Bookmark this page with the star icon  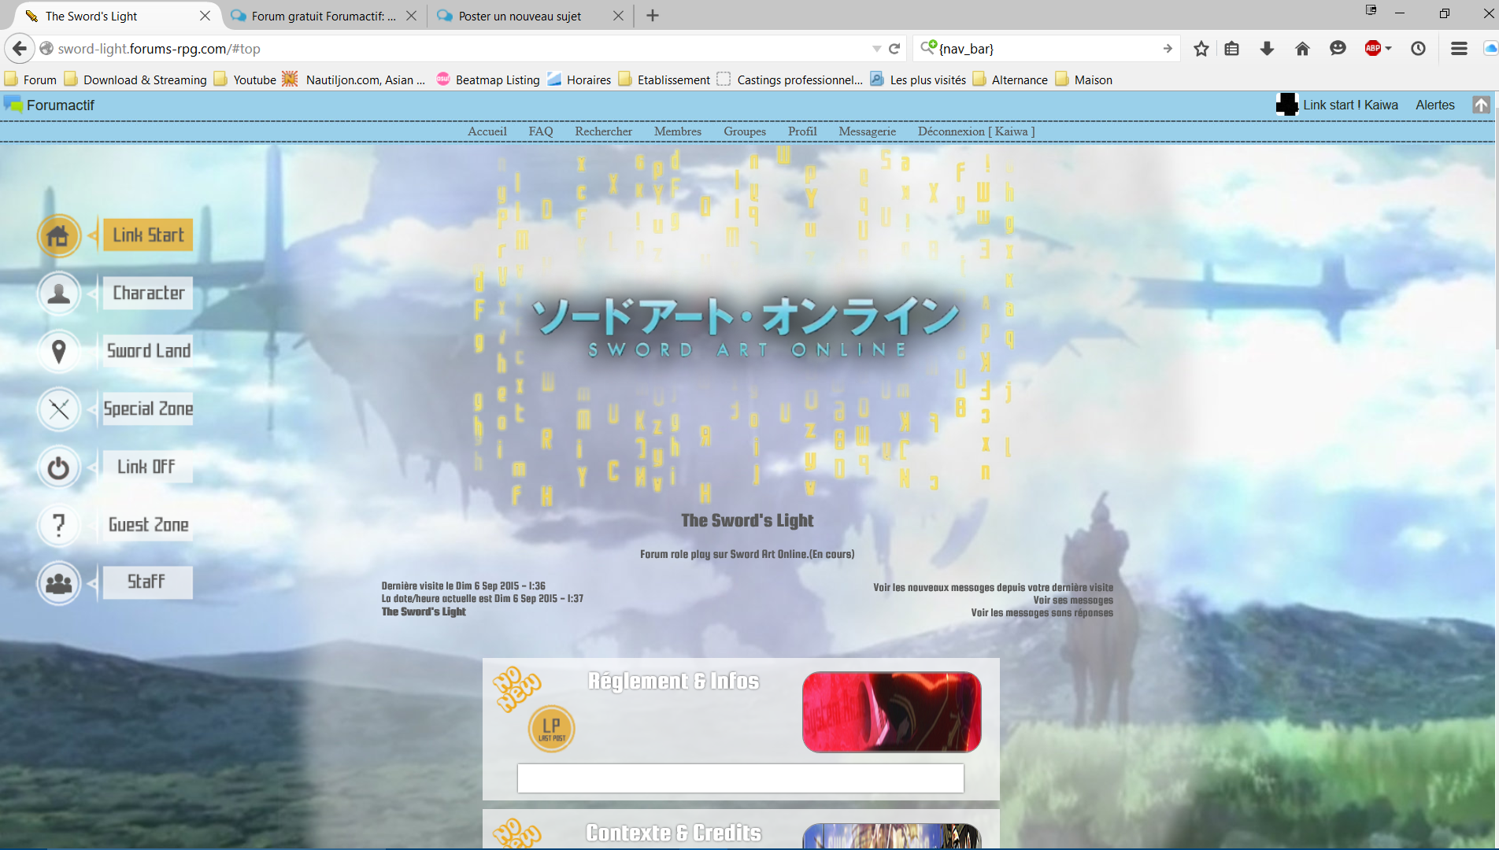click(1201, 49)
